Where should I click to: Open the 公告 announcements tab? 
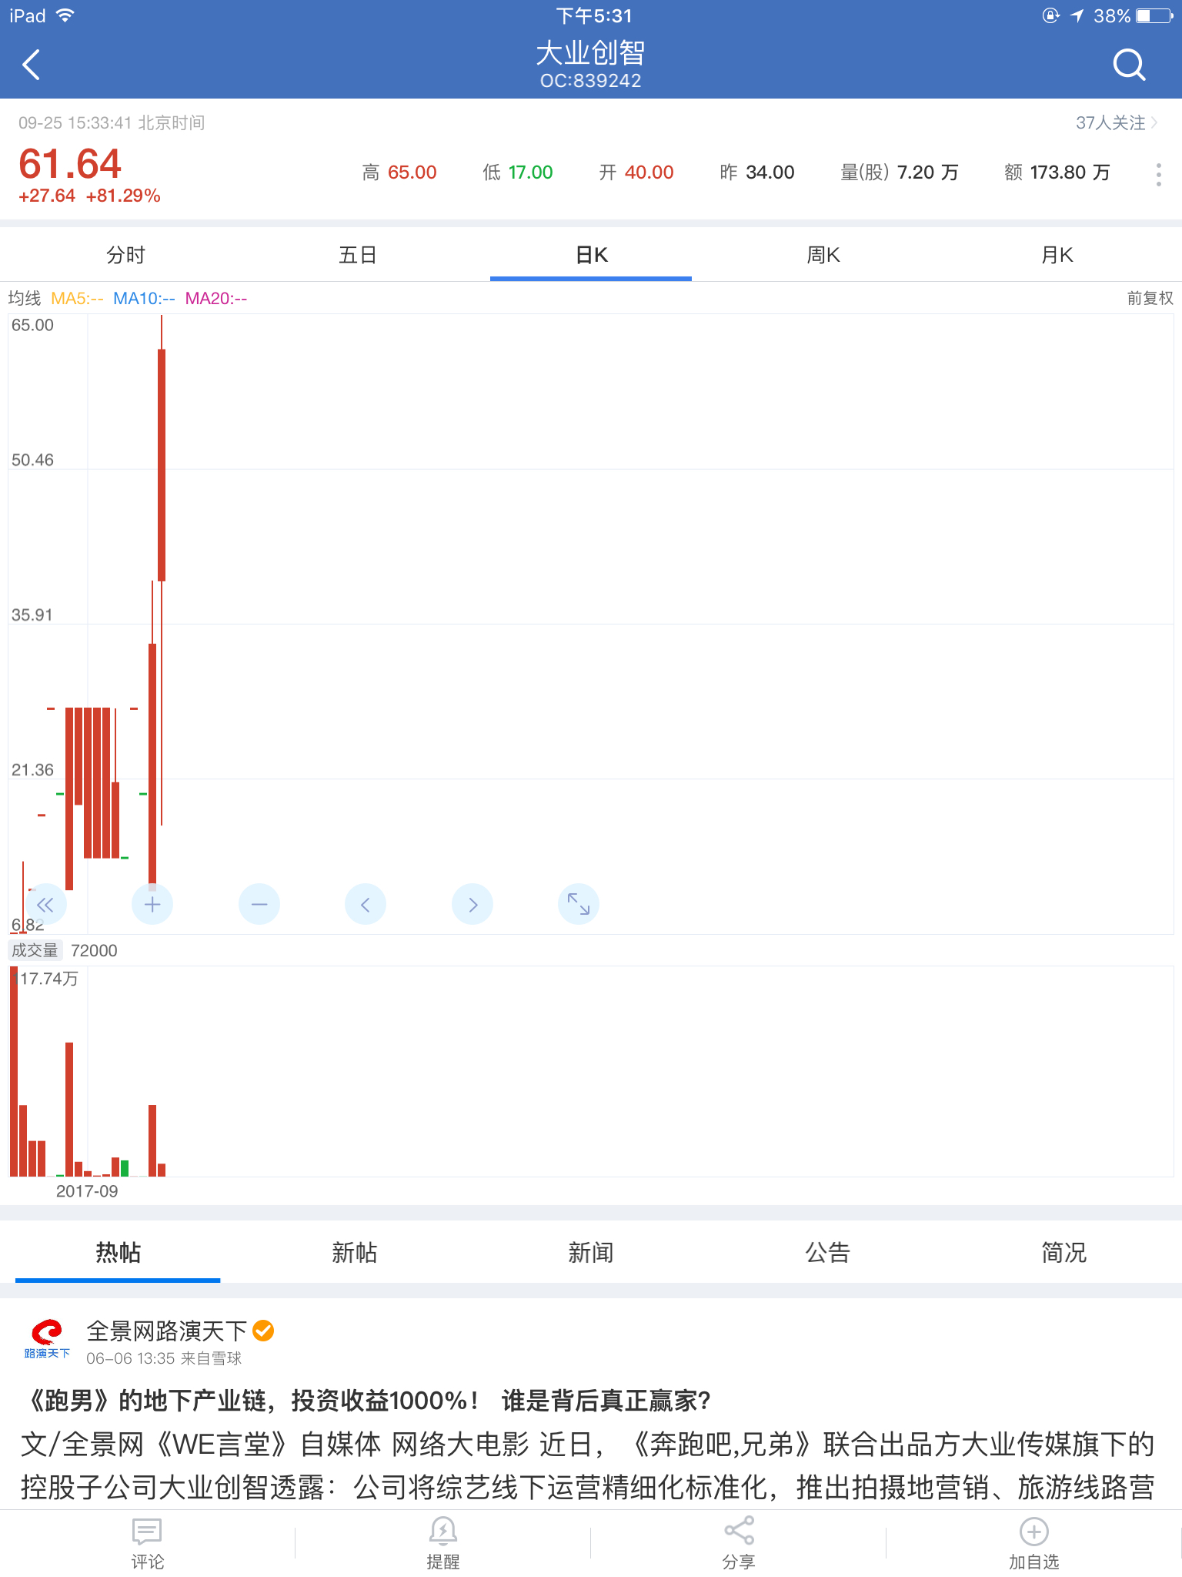coord(827,1253)
